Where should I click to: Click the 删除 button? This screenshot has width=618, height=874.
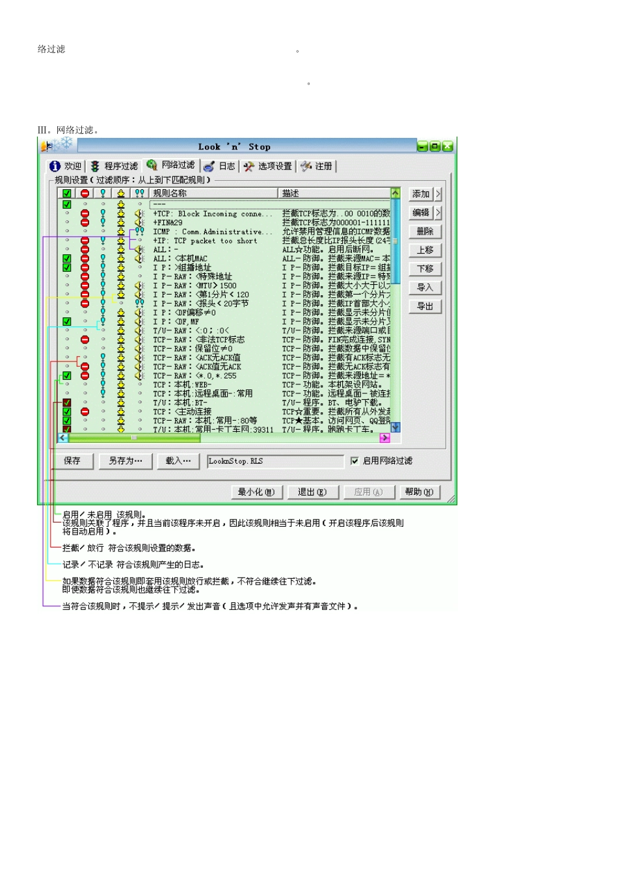[425, 232]
